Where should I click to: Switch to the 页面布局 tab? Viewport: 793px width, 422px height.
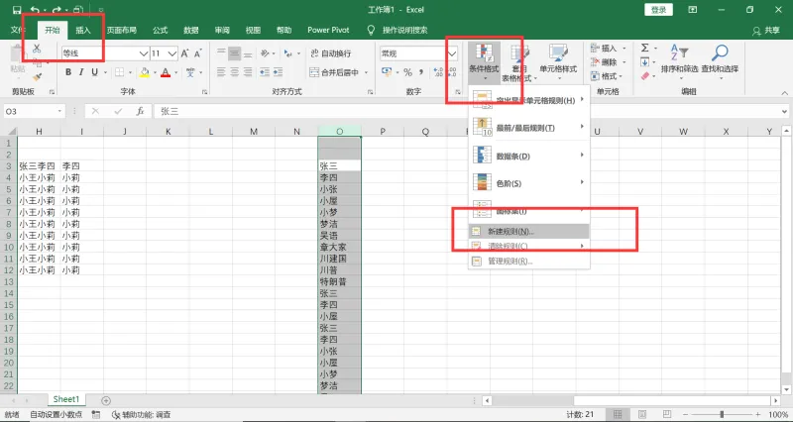pyautogui.click(x=121, y=30)
